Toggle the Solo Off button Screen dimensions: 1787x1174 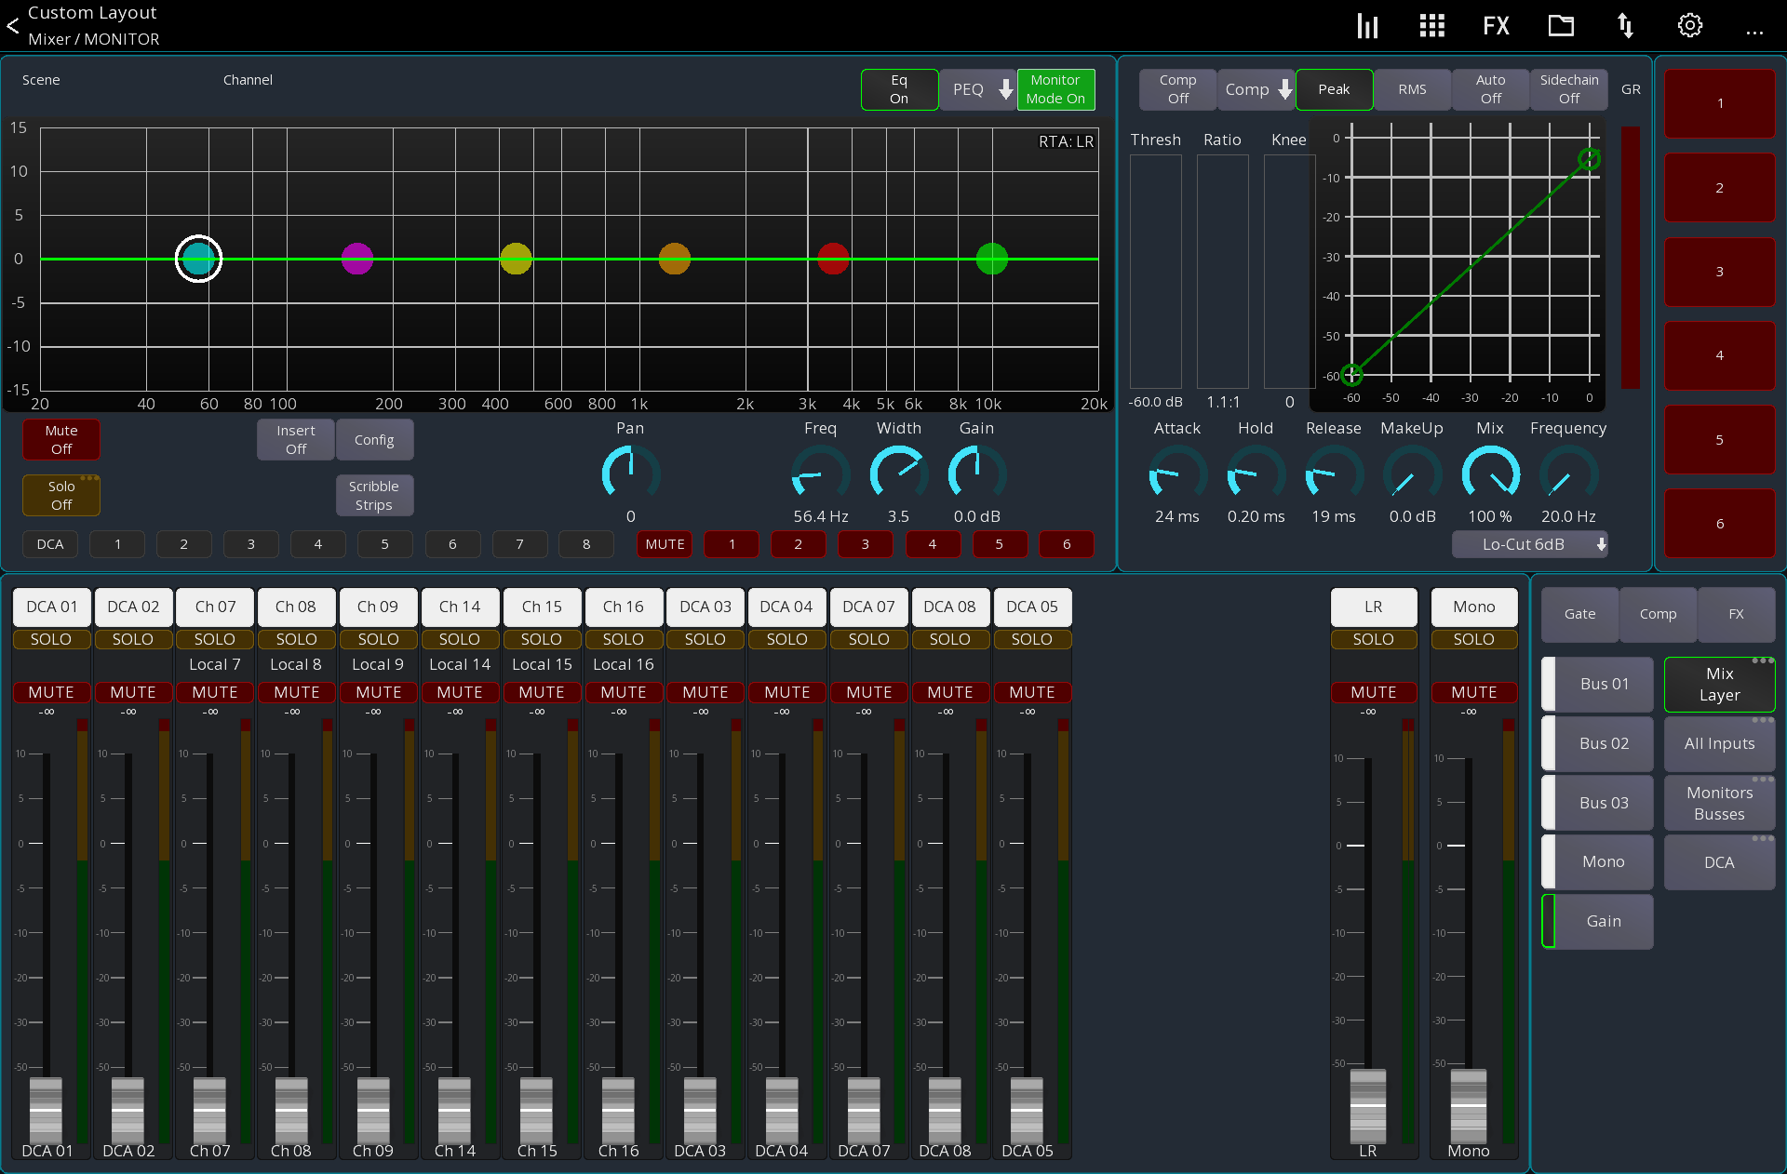click(x=61, y=496)
